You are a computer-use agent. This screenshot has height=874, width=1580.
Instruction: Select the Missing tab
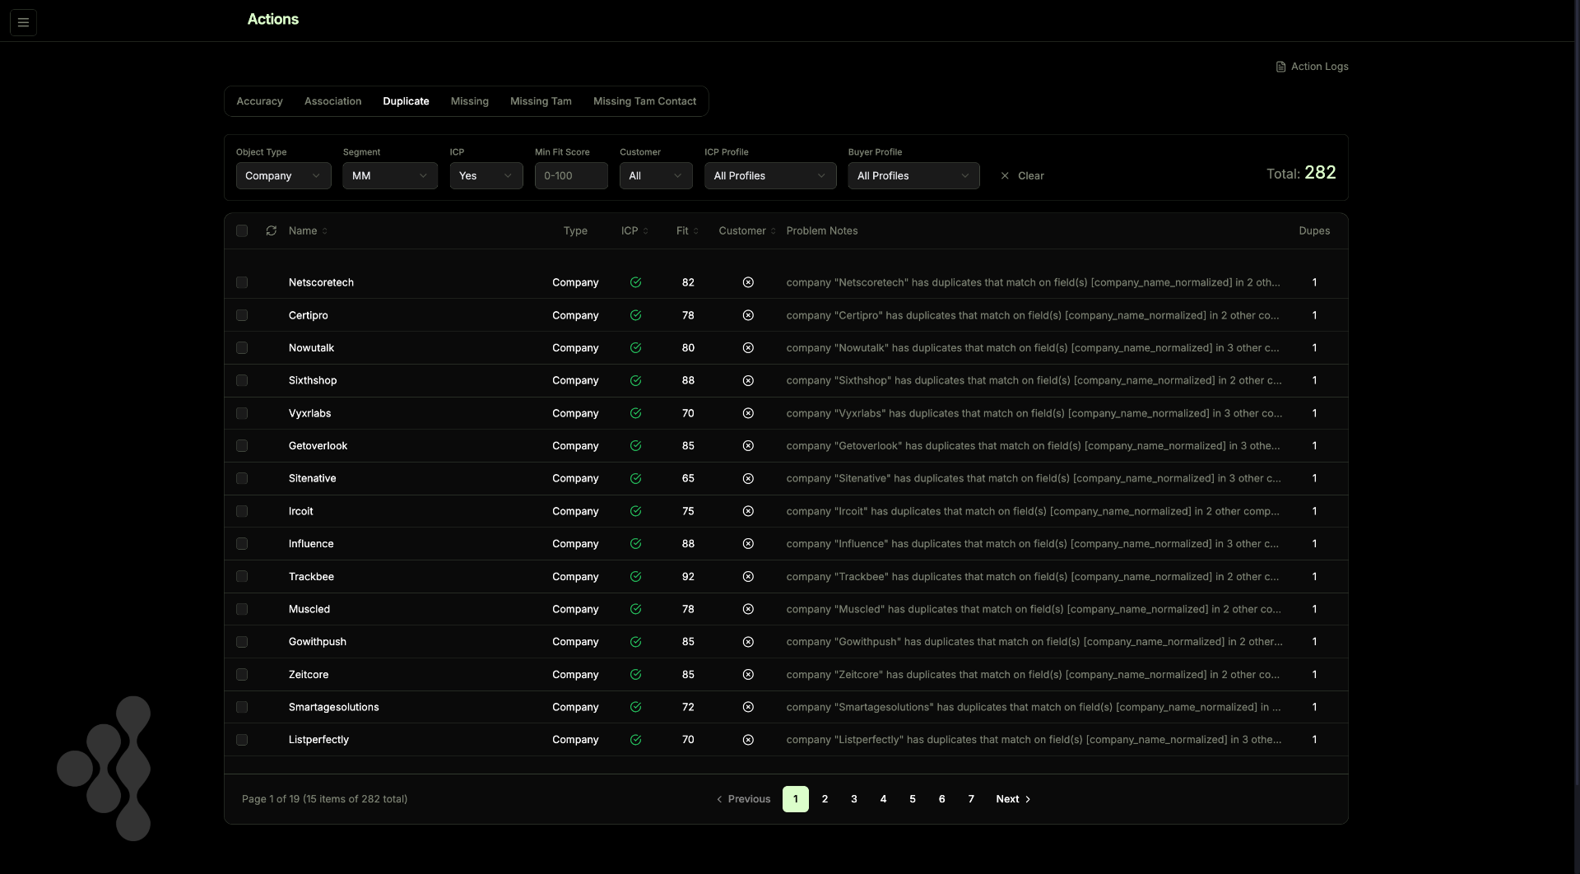(469, 101)
